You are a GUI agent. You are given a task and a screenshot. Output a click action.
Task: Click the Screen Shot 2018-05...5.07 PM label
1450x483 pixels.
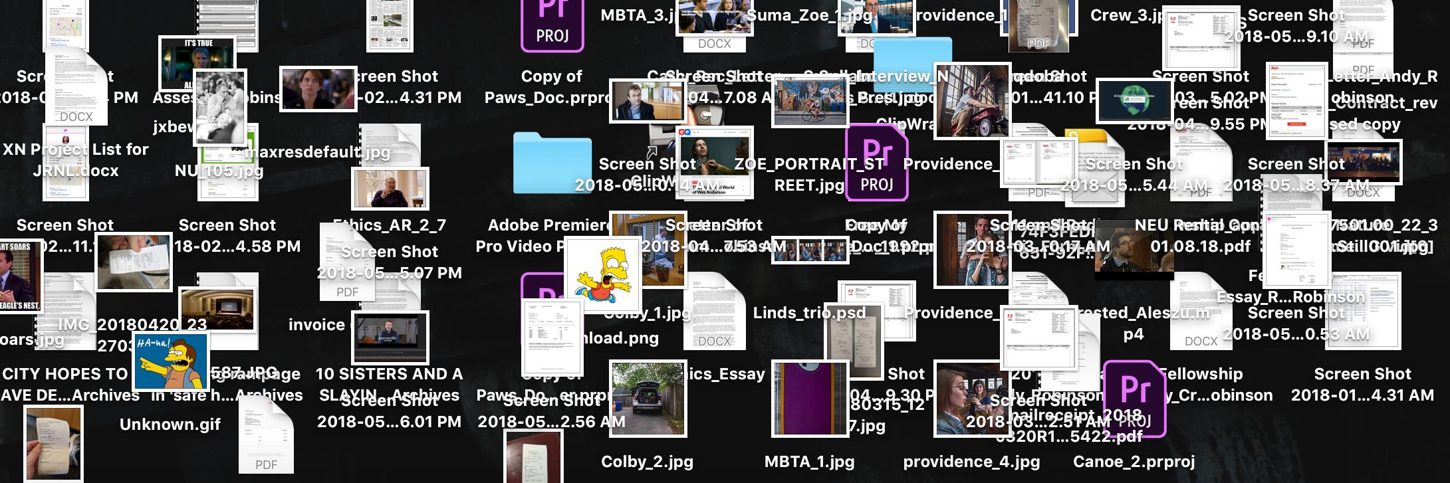click(x=390, y=262)
